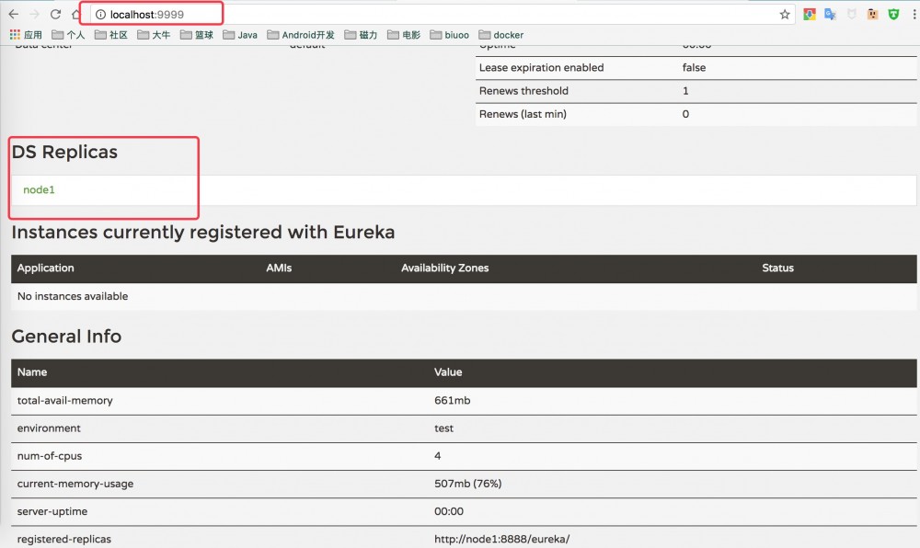Click the grey shield extension icon

[851, 15]
